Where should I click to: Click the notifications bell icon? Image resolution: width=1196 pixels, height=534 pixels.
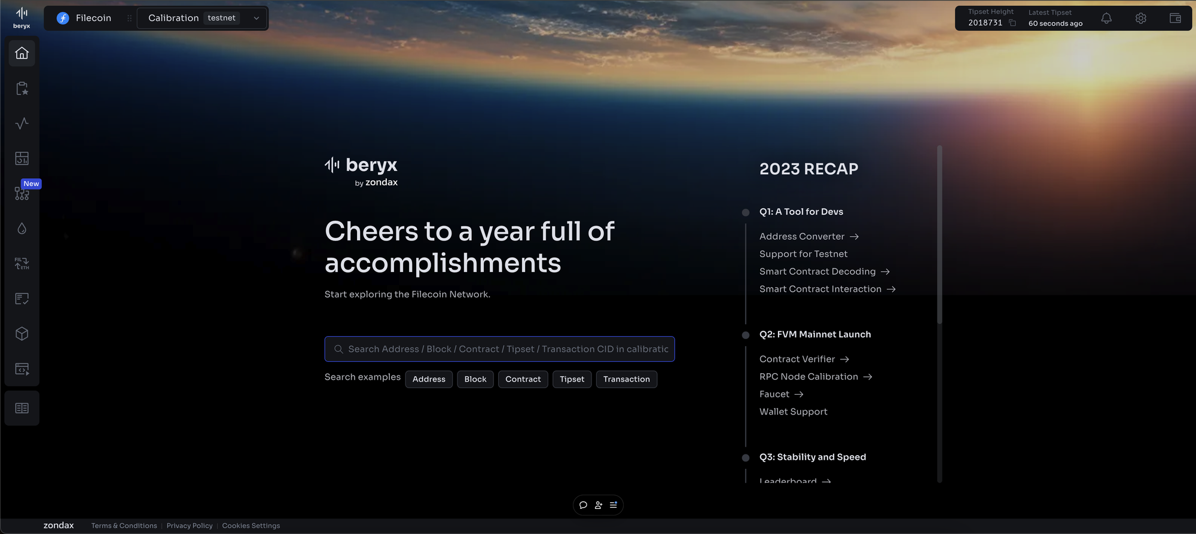coord(1106,19)
